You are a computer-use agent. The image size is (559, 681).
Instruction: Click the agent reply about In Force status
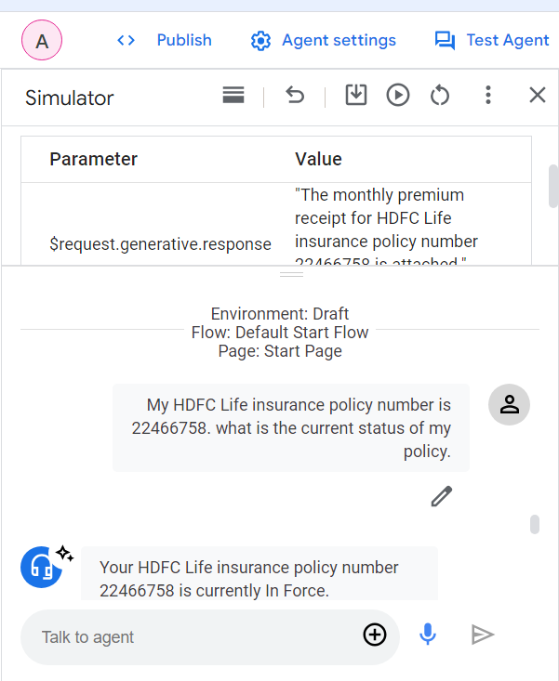point(260,573)
